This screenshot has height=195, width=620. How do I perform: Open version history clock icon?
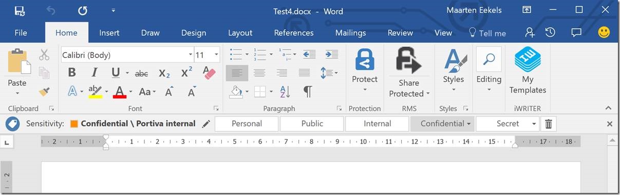550,32
